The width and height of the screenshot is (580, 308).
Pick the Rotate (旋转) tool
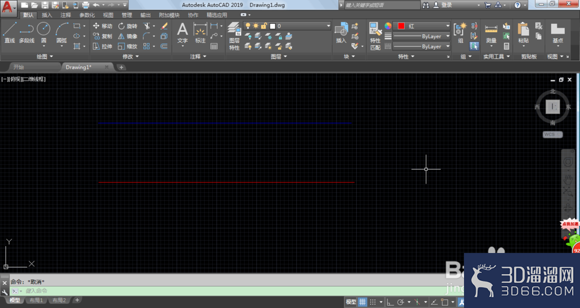click(128, 26)
